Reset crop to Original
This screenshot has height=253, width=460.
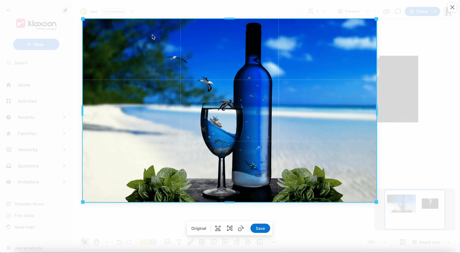click(198, 229)
